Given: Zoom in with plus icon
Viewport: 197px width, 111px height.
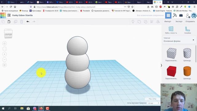Looking at the screenshot, I should pyautogui.click(x=5, y=54).
